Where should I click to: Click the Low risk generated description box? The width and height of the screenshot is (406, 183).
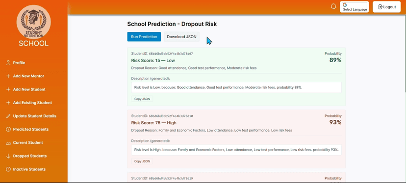[x=236, y=88]
